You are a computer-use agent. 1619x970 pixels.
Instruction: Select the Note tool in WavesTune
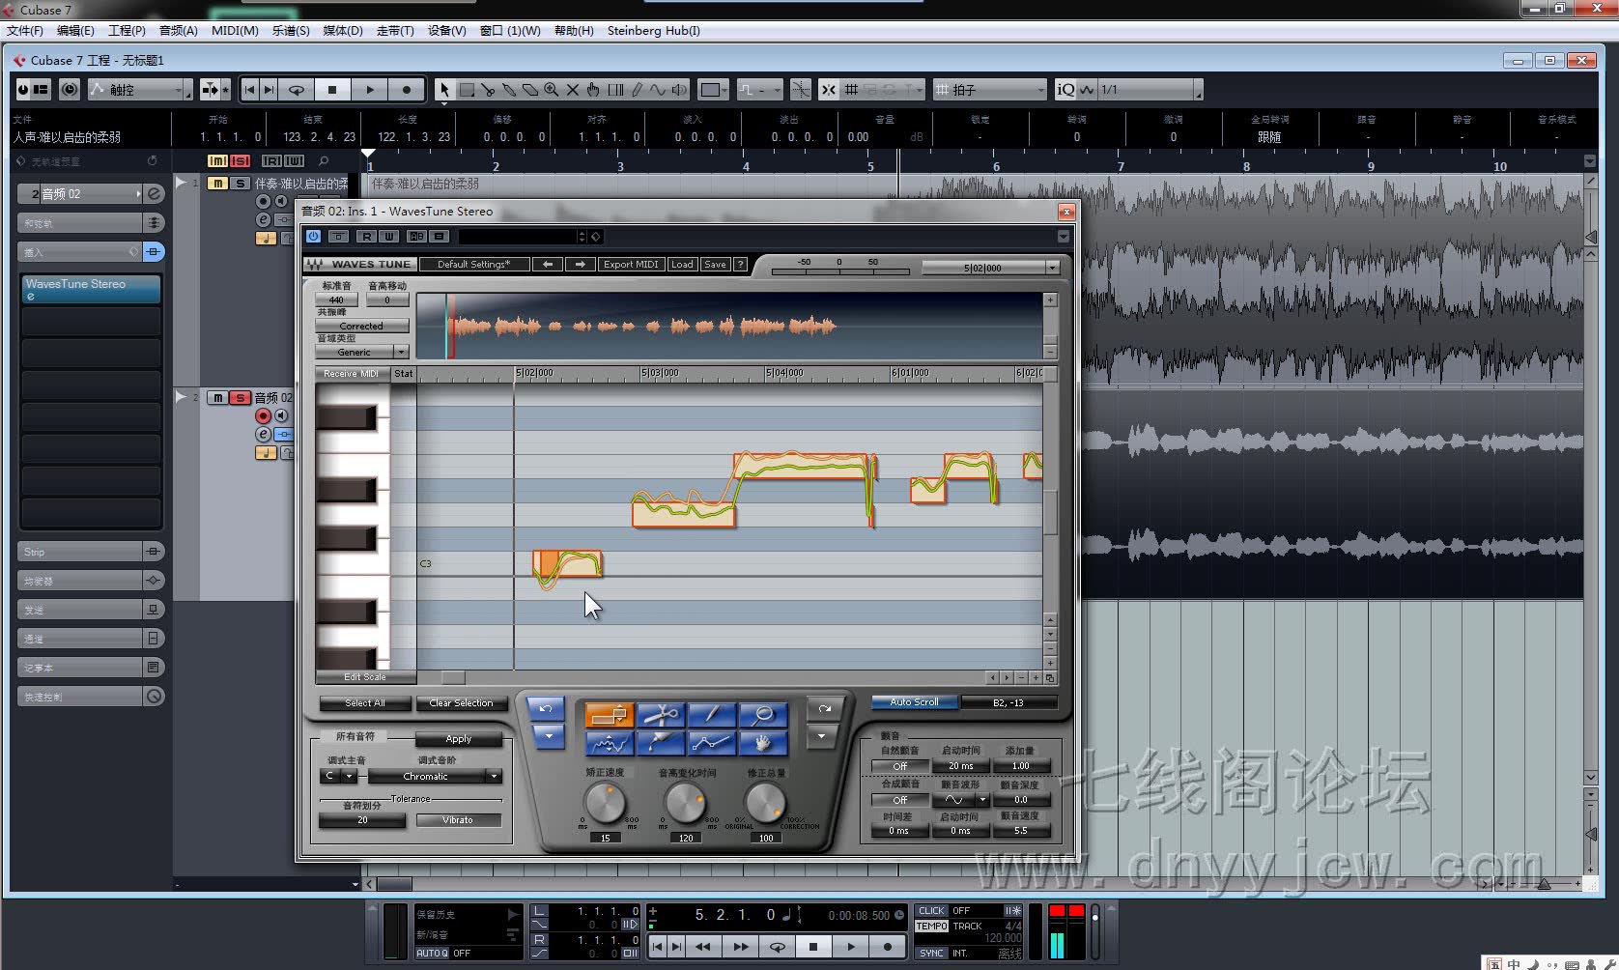pos(610,715)
